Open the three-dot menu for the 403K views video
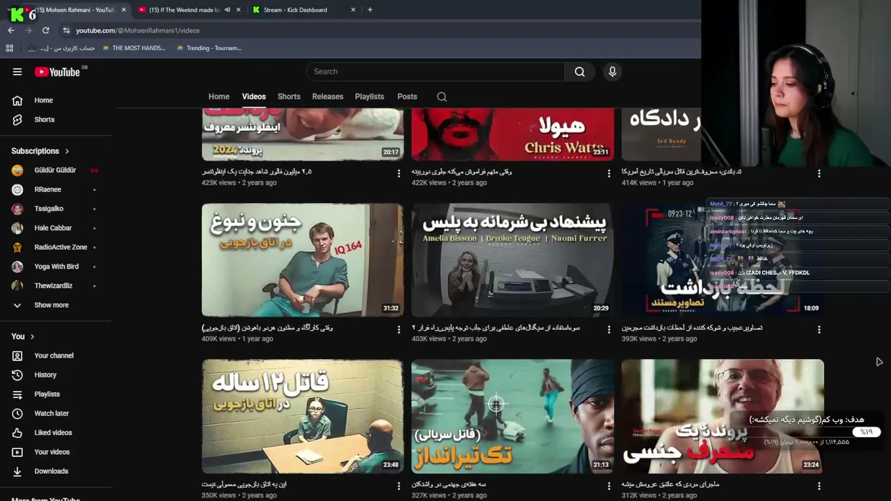The height and width of the screenshot is (501, 891). (609, 329)
